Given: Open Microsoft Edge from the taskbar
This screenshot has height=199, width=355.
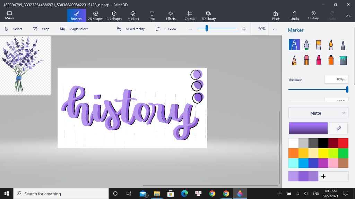Looking at the screenshot, I should tap(184, 193).
